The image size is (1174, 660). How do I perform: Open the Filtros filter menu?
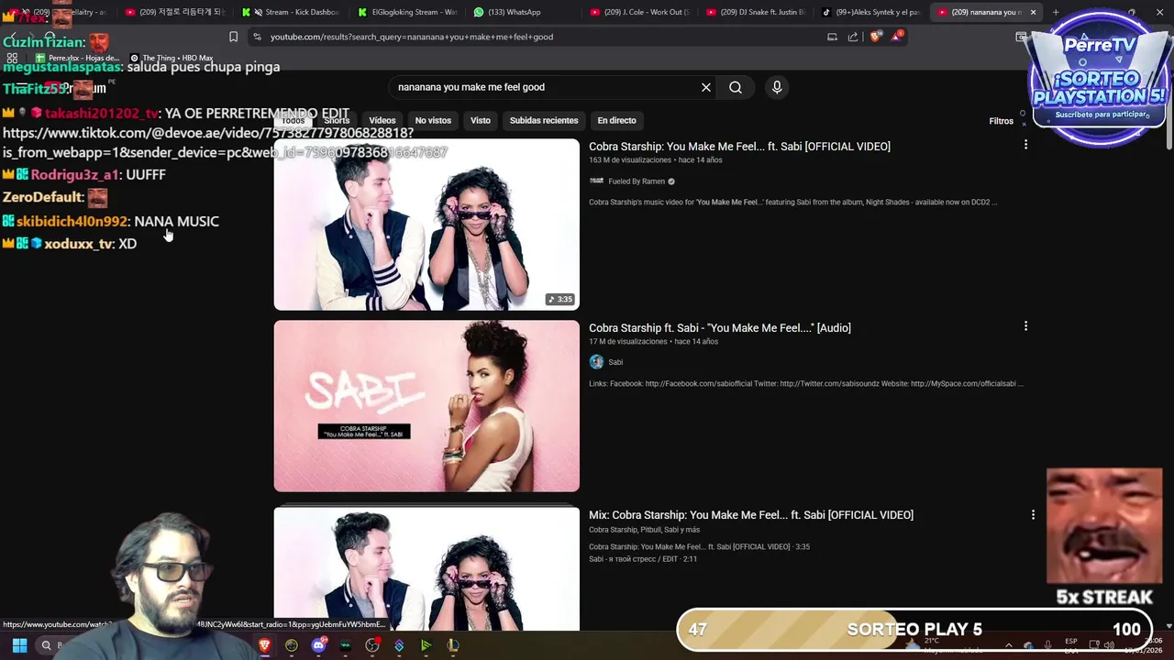[1001, 121]
